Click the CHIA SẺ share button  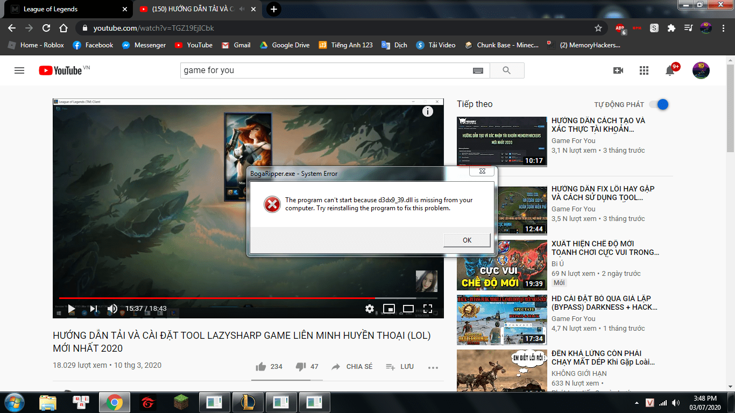tap(352, 367)
